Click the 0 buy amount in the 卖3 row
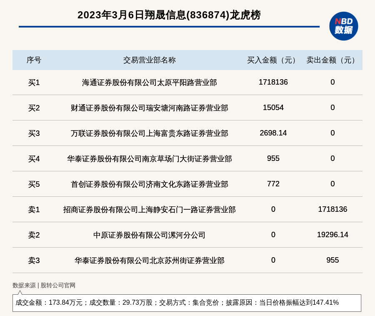Viewport: 375px width, 316px height. pyautogui.click(x=273, y=260)
